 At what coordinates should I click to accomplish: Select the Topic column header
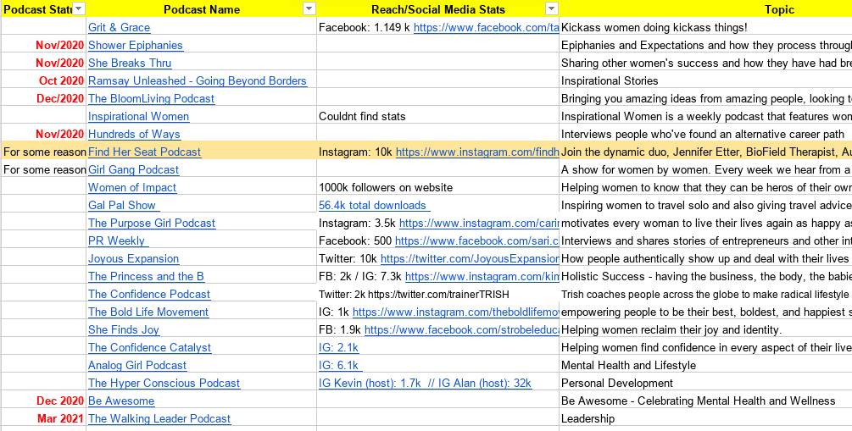(779, 9)
